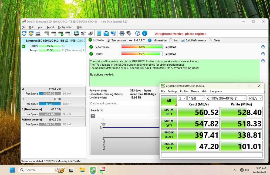Open the View menu
The width and height of the screenshot is (270, 175).
click(40, 27)
